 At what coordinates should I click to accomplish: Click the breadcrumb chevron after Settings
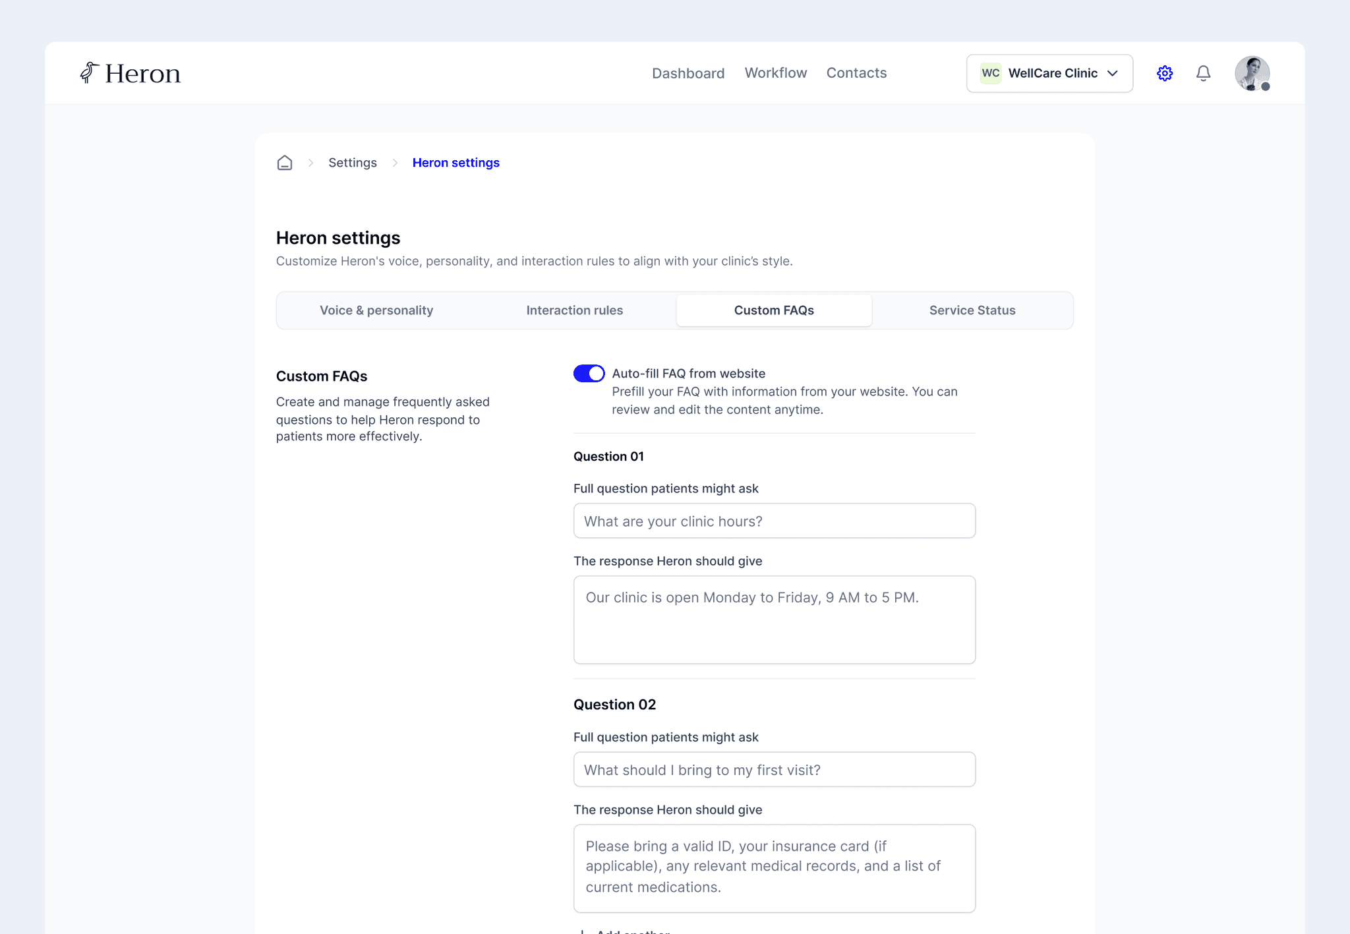394,162
